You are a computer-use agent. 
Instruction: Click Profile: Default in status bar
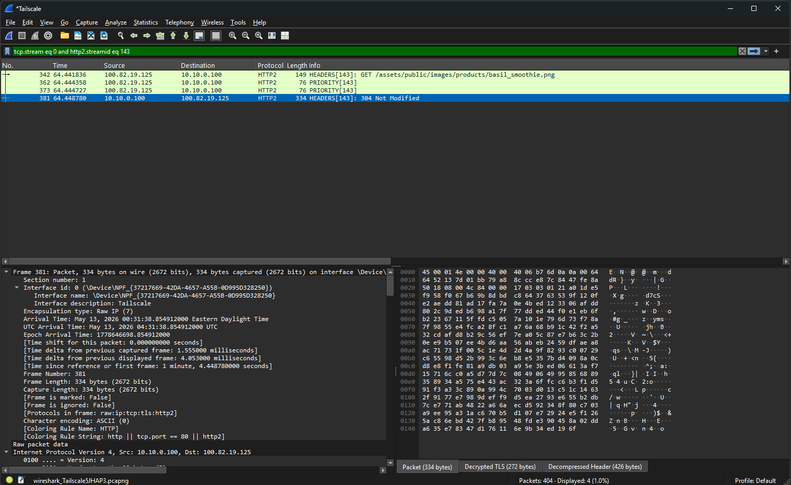[755, 480]
